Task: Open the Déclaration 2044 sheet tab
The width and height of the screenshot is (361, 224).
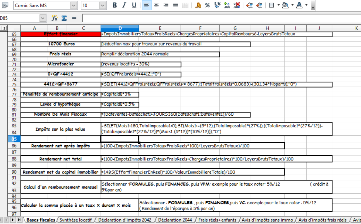Action: click(175, 220)
